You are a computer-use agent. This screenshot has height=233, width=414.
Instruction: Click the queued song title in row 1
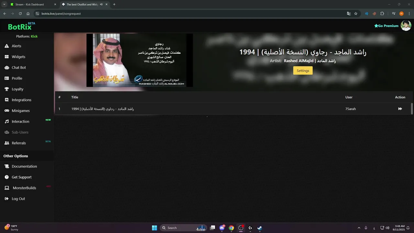click(103, 109)
